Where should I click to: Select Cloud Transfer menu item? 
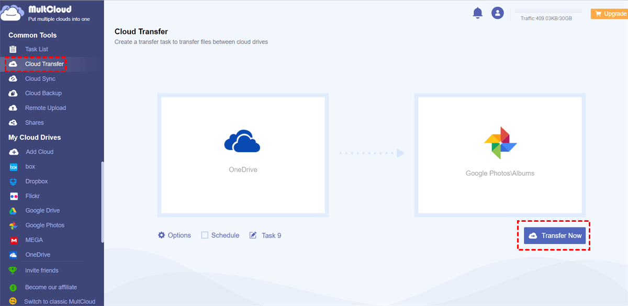[x=44, y=64]
